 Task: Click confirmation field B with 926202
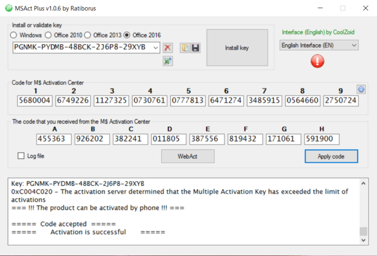coord(92,139)
